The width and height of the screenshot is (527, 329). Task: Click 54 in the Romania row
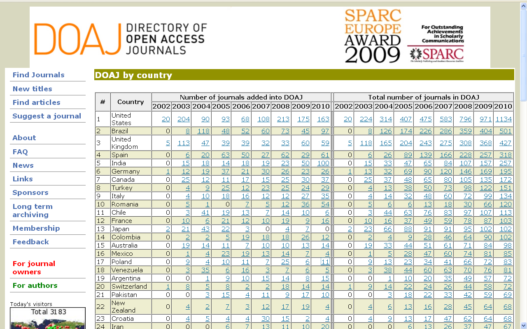tap(325, 204)
